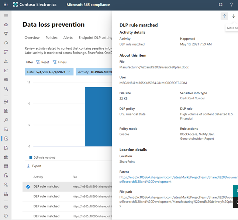The width and height of the screenshot is (238, 220).
Task: Switch to the Alerts tab
Action: point(68,38)
